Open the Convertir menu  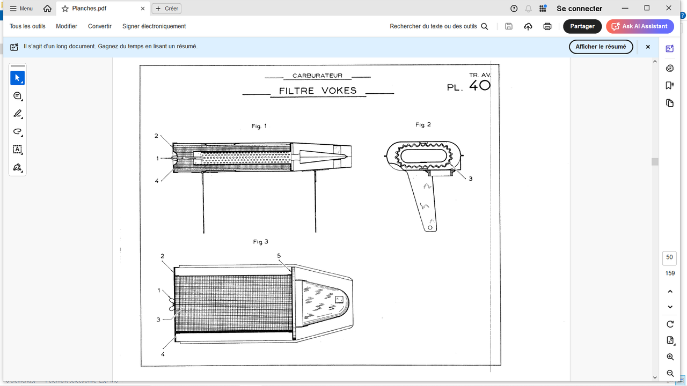[x=100, y=26]
